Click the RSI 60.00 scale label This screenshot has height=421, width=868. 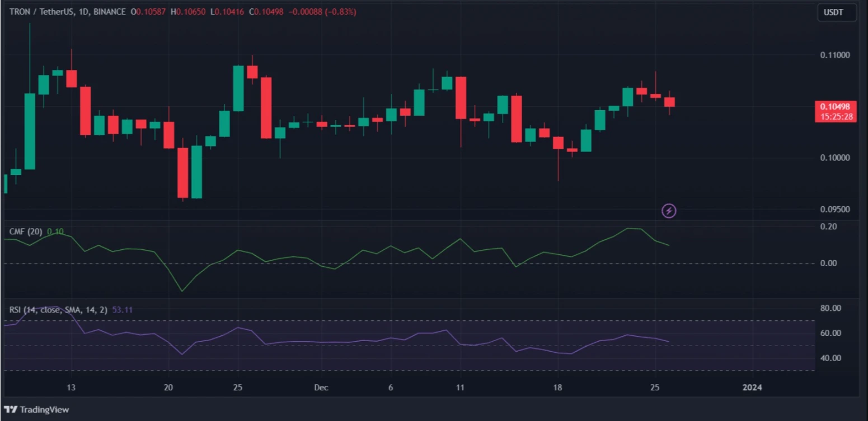[830, 333]
